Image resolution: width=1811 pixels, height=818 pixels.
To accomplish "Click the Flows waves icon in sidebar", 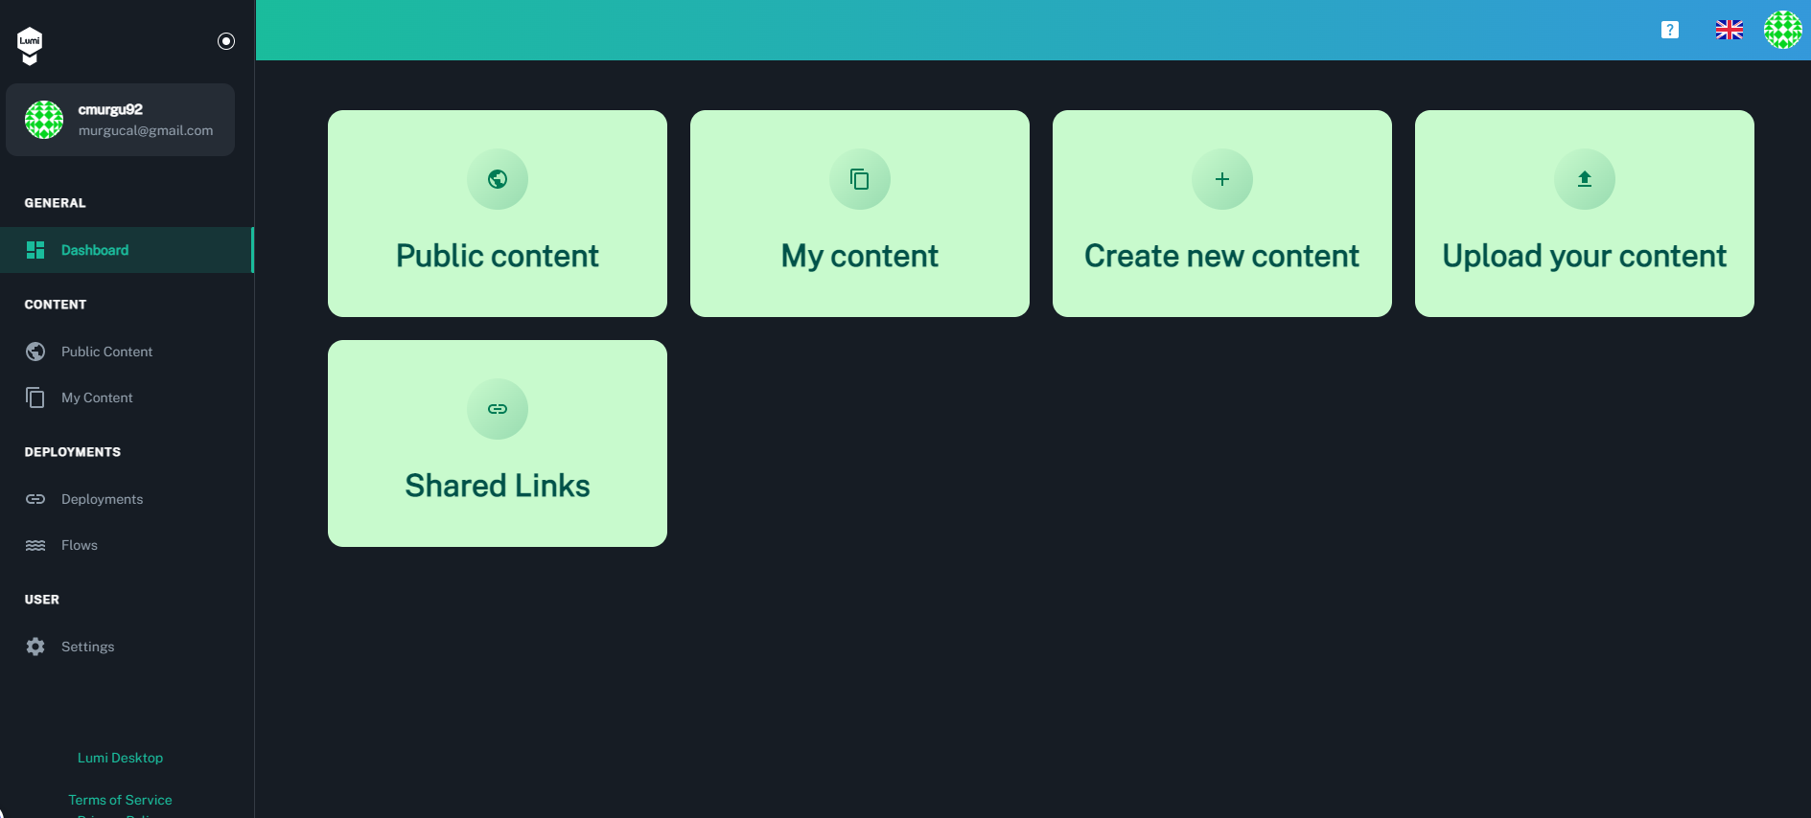I will (35, 545).
